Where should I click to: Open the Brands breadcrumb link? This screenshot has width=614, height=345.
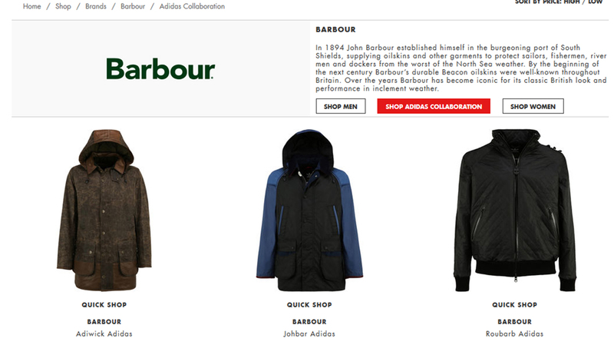(x=96, y=6)
